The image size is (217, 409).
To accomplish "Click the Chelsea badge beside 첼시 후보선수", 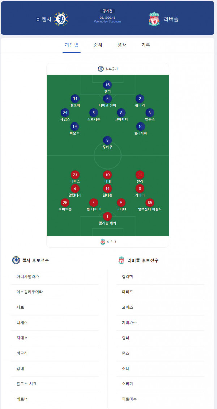I will click(x=16, y=260).
